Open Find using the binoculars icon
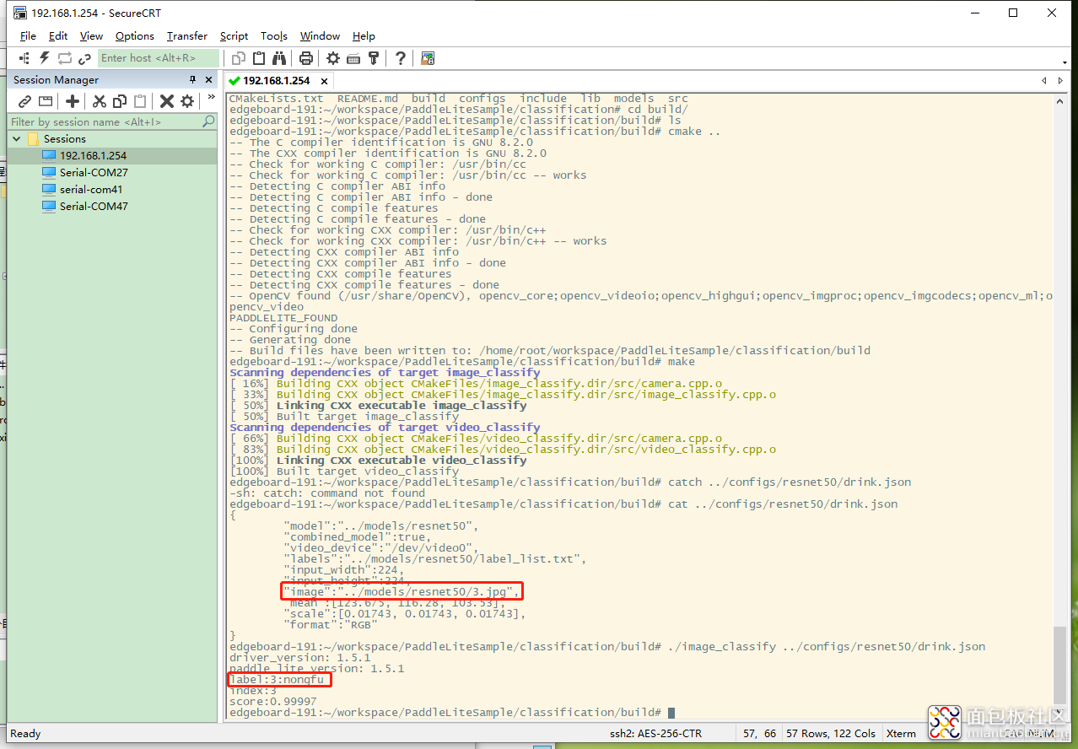This screenshot has width=1078, height=749. 279,58
